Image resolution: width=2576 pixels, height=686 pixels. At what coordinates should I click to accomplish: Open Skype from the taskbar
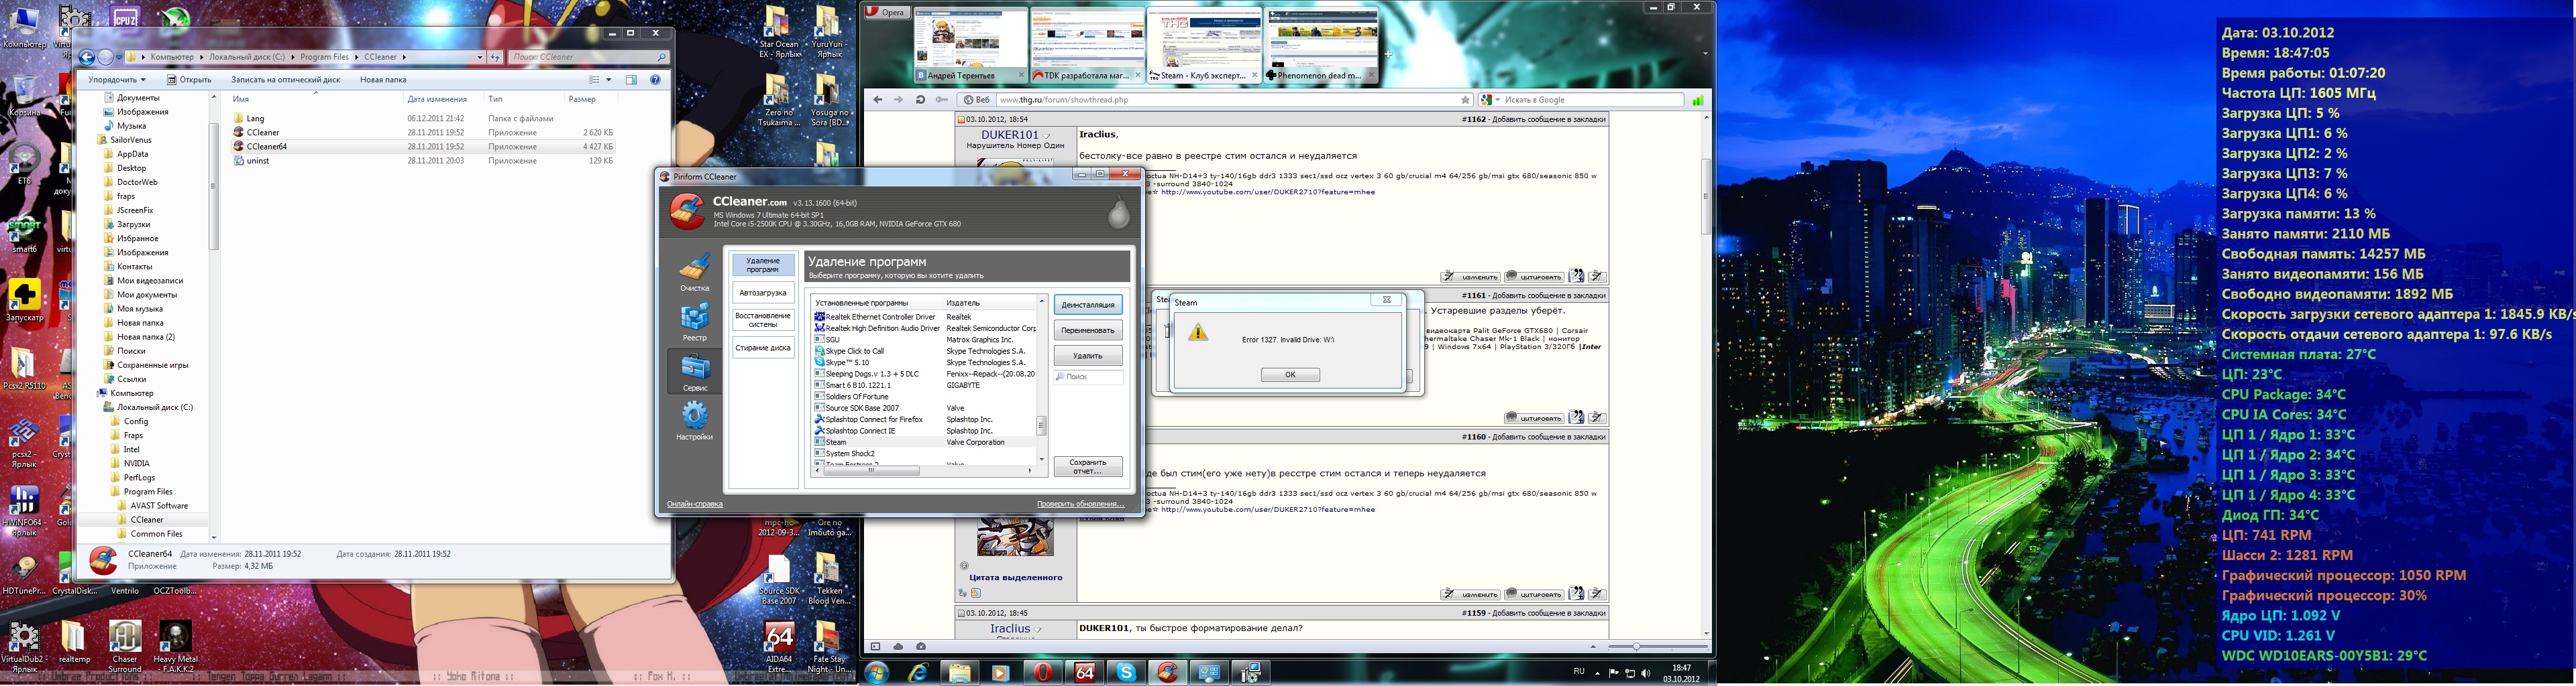pyautogui.click(x=1126, y=674)
